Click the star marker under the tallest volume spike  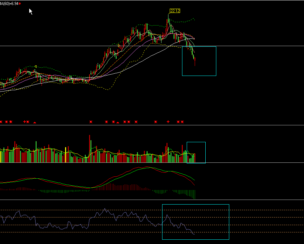click(x=91, y=122)
